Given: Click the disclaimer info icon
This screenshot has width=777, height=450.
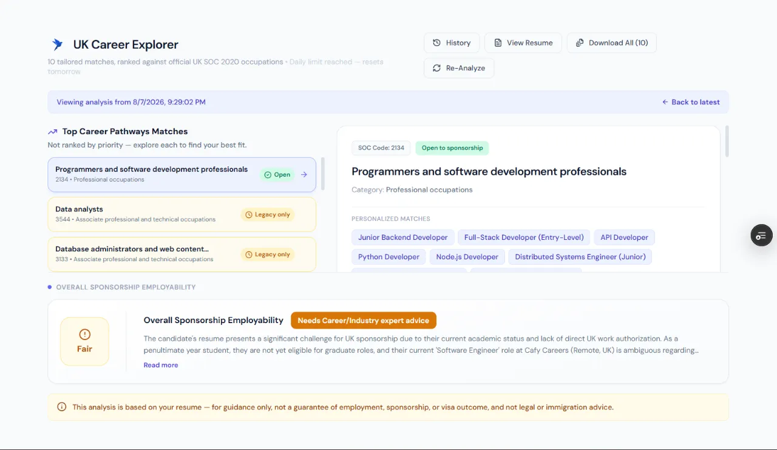Looking at the screenshot, I should click(x=61, y=407).
